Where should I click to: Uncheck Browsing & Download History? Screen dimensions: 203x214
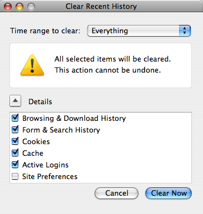(x=15, y=118)
